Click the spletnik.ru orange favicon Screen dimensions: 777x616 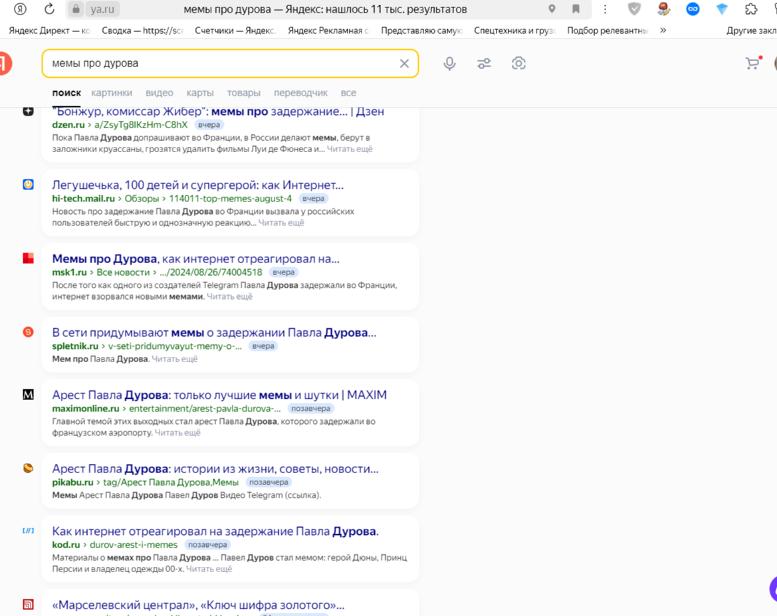click(28, 332)
